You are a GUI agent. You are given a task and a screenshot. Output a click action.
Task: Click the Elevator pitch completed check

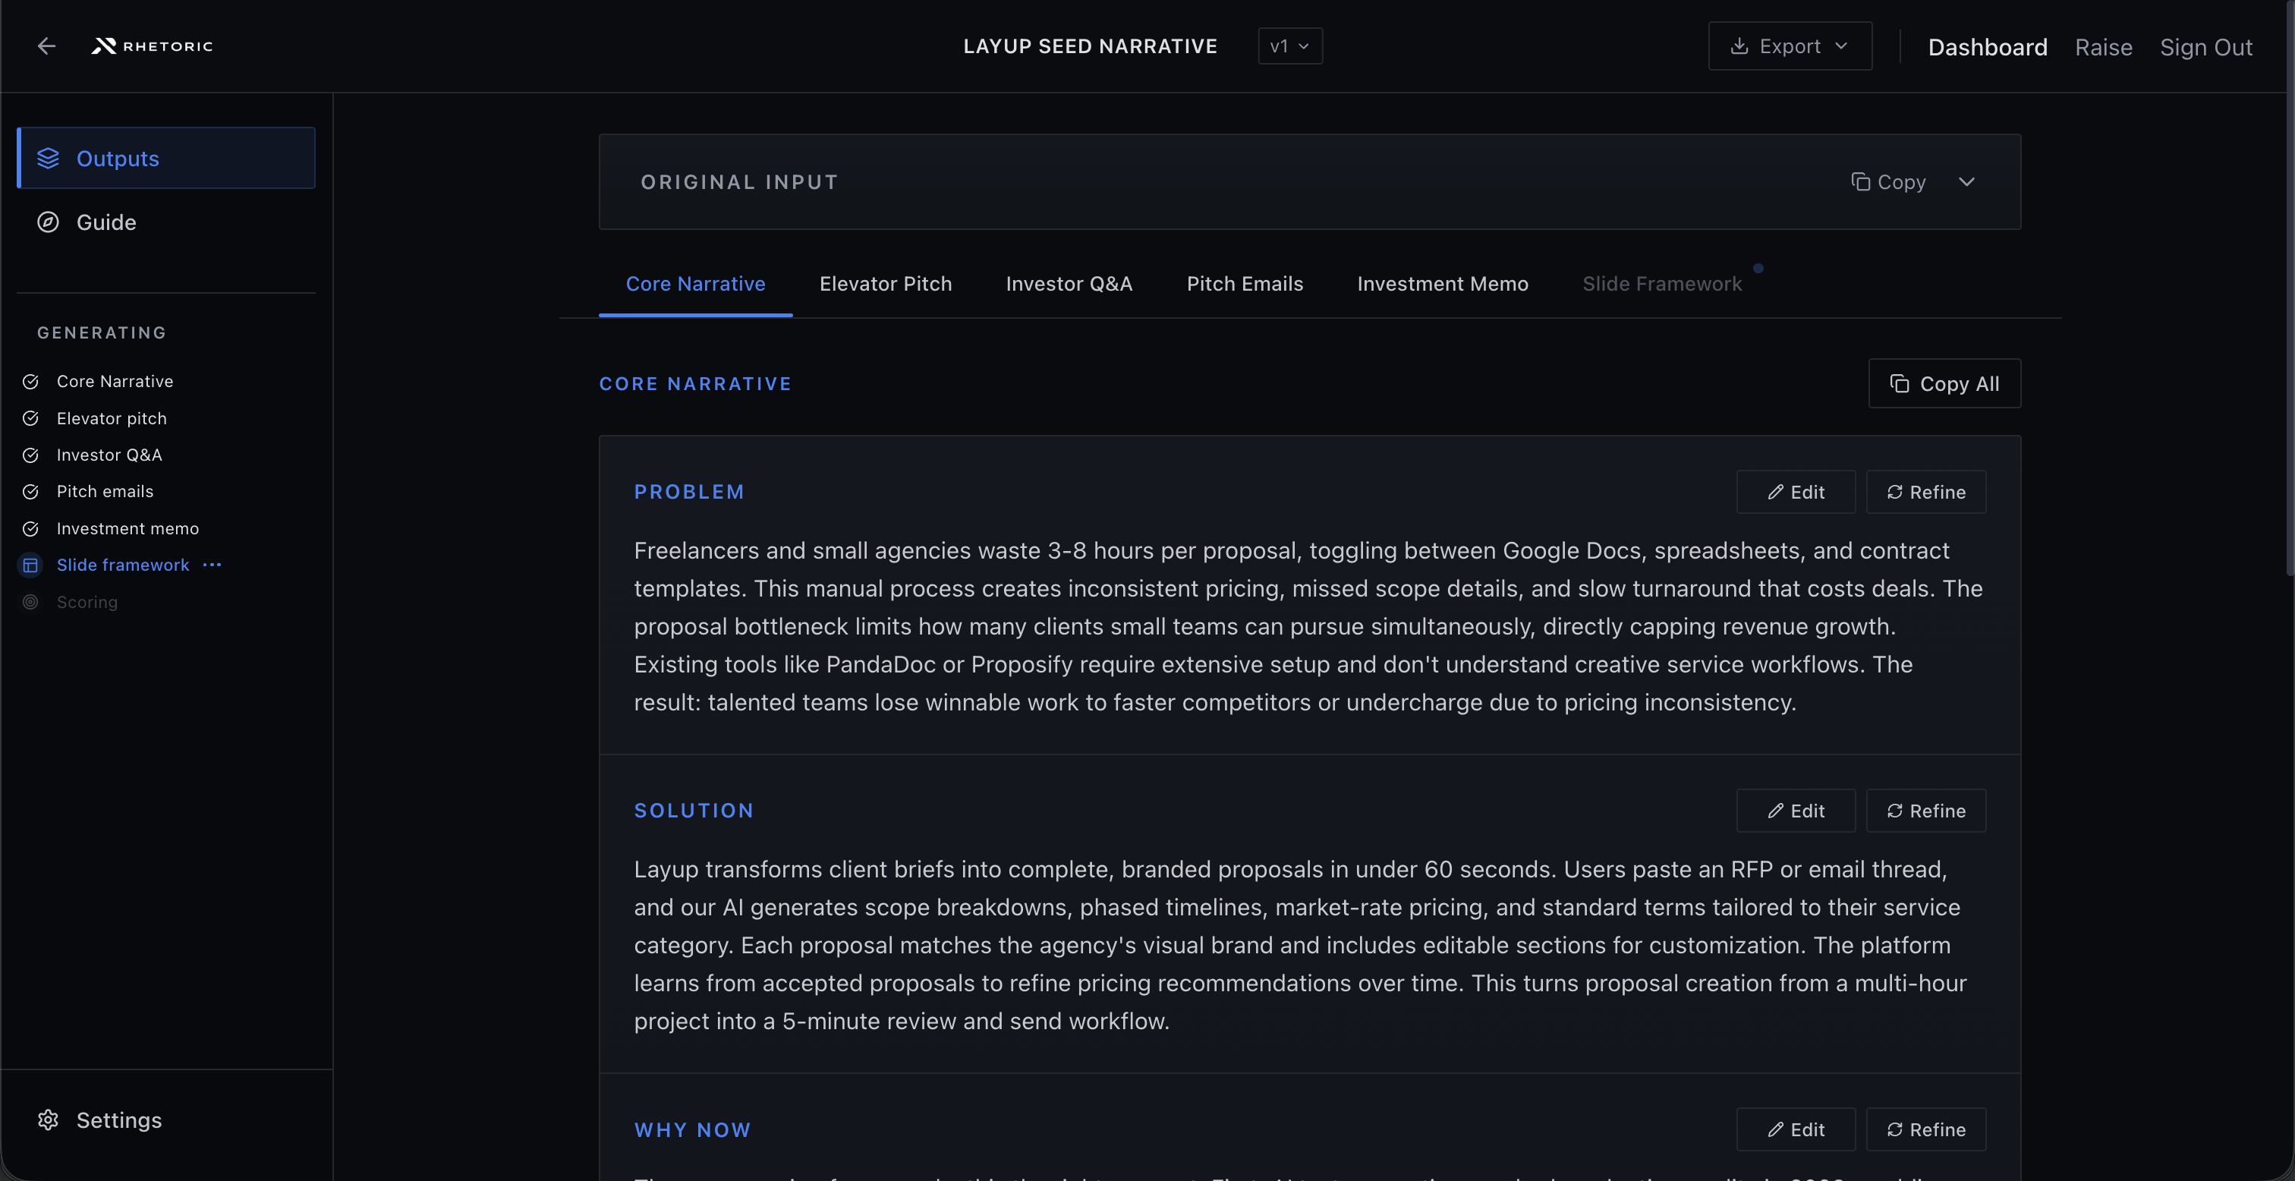tap(30, 419)
